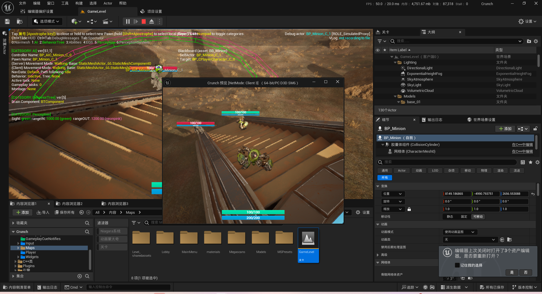This screenshot has width=542, height=294.
Task: Click the details property matrix grid icon
Action: coord(523,162)
